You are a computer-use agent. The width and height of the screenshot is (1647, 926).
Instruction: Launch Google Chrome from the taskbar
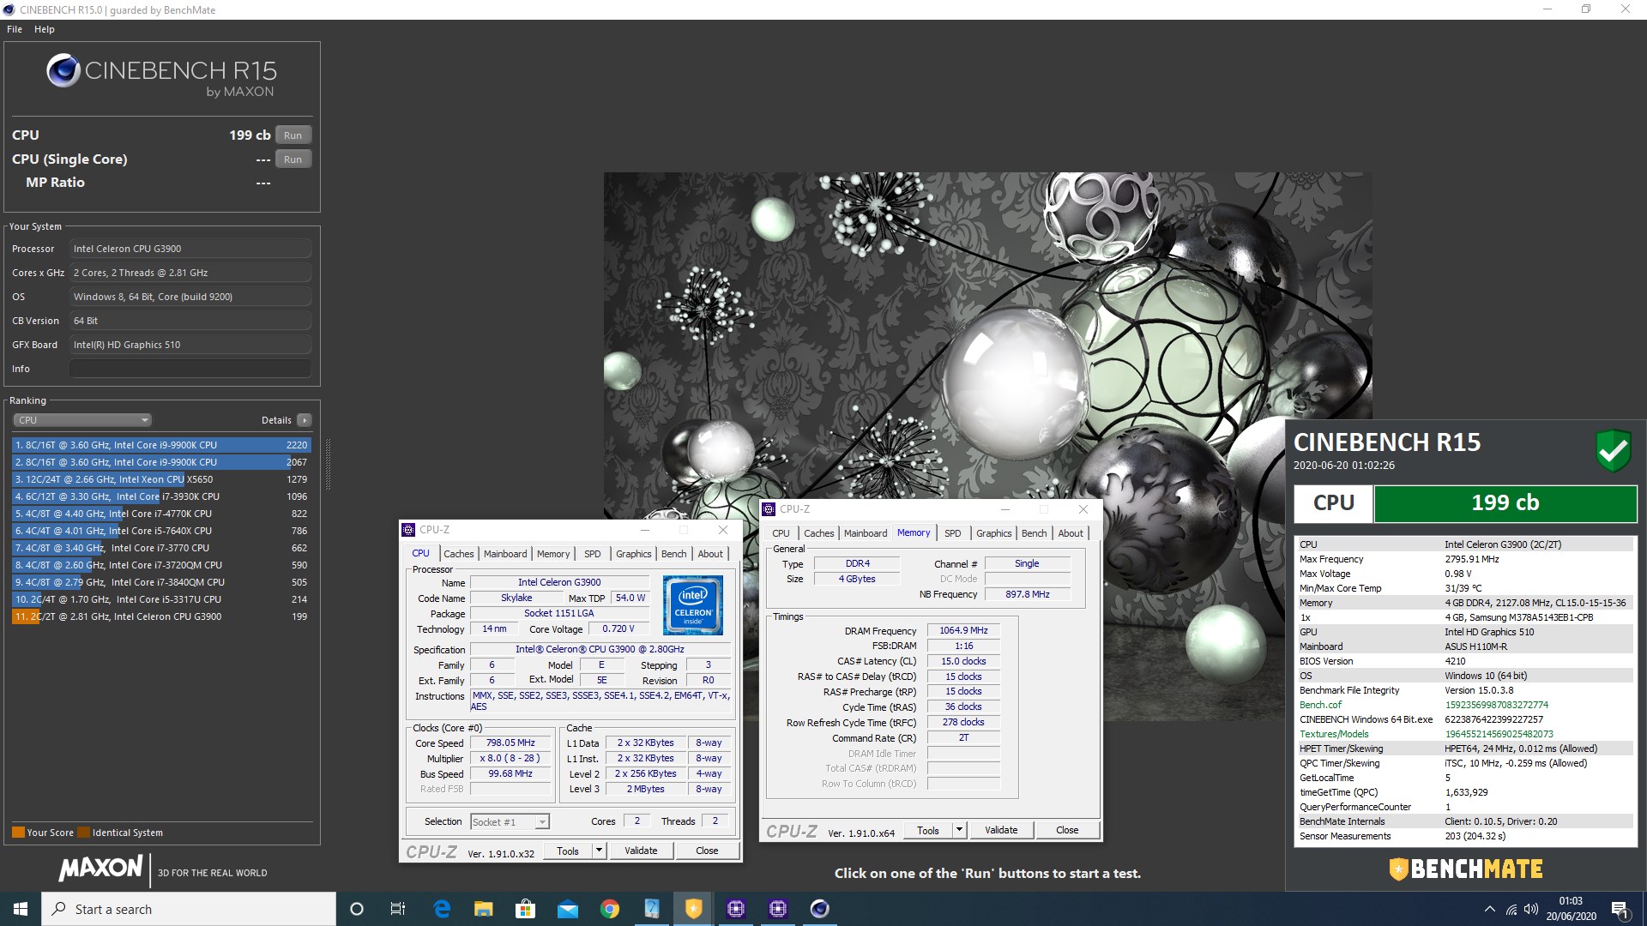610,909
